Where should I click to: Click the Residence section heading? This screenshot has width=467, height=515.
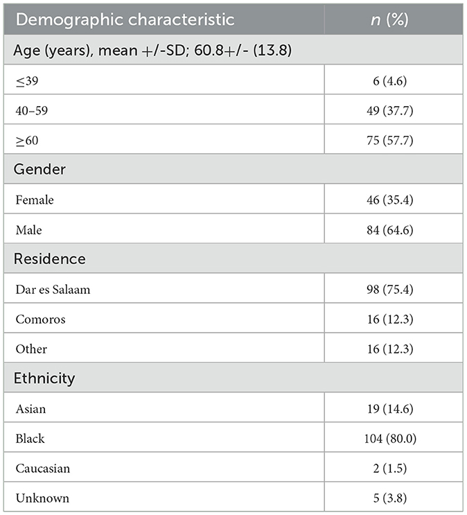pos(50,259)
